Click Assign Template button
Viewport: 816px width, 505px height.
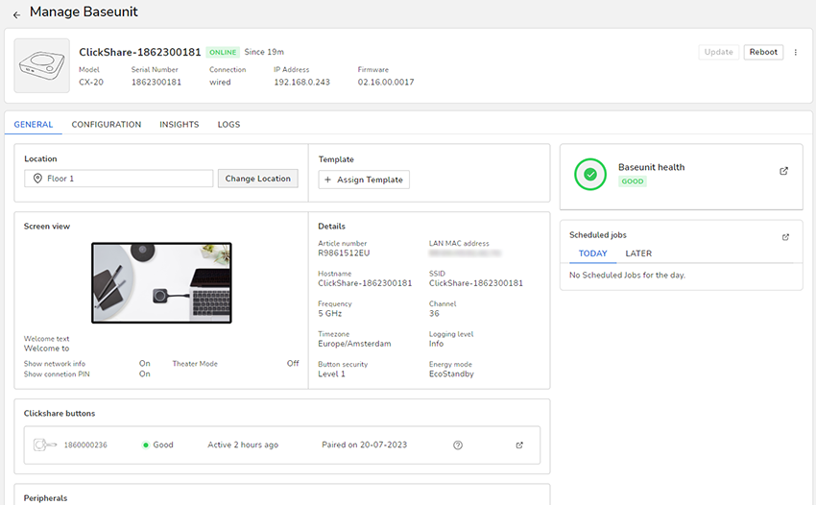click(364, 180)
